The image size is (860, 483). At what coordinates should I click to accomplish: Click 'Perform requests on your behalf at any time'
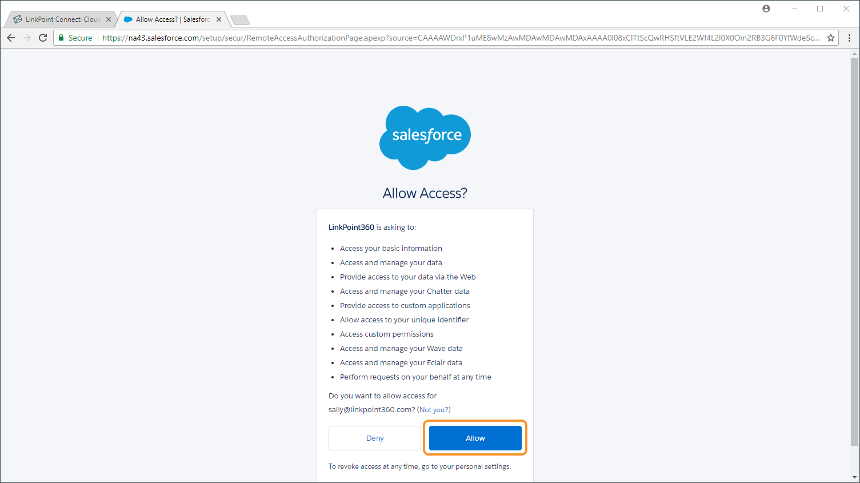(x=415, y=377)
